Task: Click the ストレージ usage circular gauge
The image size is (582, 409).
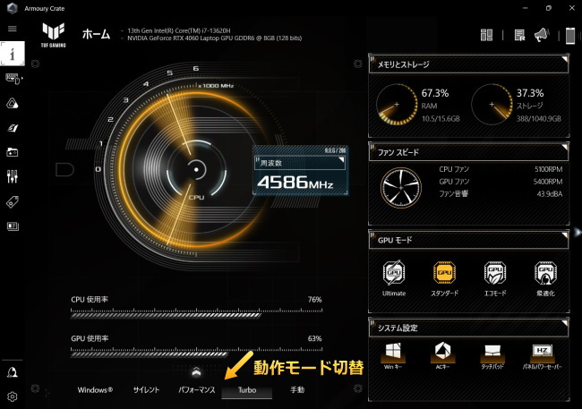Action: (492, 105)
